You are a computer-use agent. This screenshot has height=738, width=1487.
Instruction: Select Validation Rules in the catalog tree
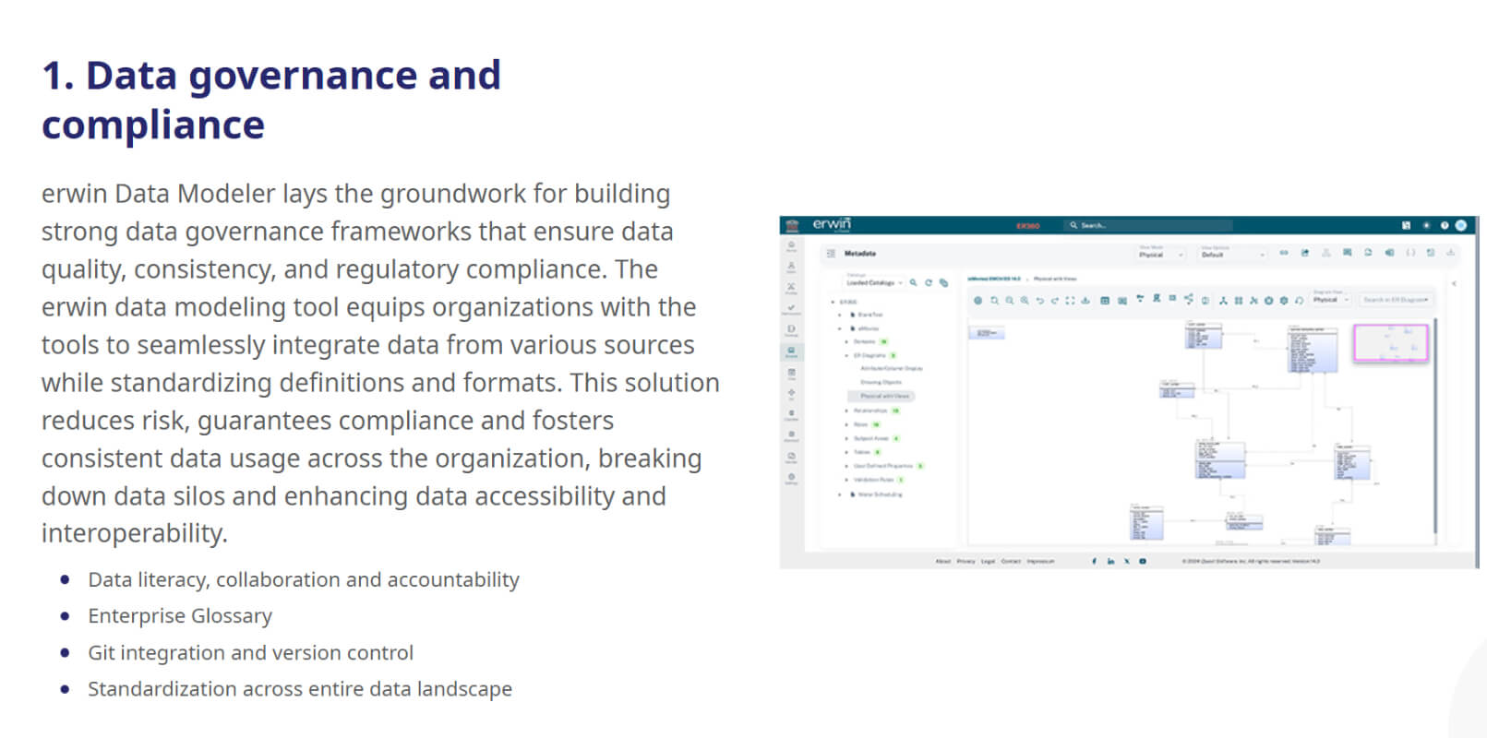tap(873, 480)
